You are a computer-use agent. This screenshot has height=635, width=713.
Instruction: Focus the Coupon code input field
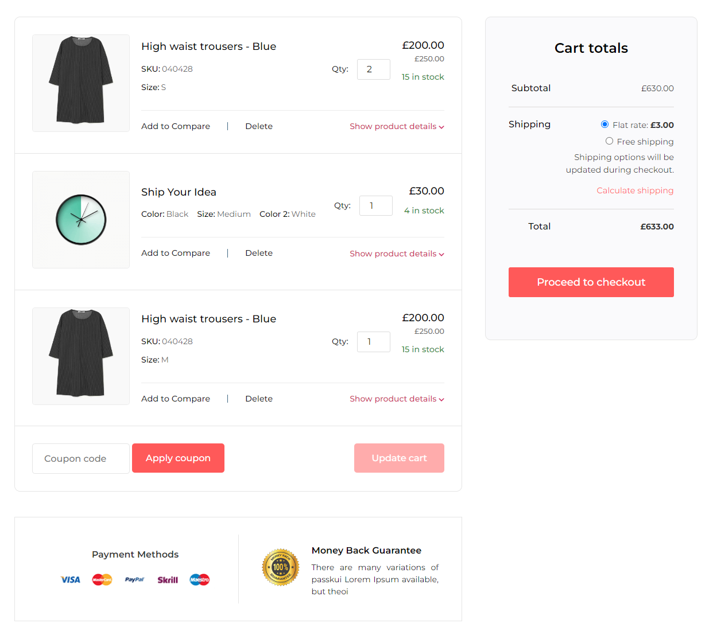pos(81,459)
